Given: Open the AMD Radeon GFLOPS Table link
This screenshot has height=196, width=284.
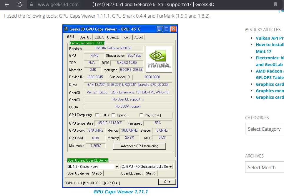Looking at the screenshot, I should tap(270, 74).
